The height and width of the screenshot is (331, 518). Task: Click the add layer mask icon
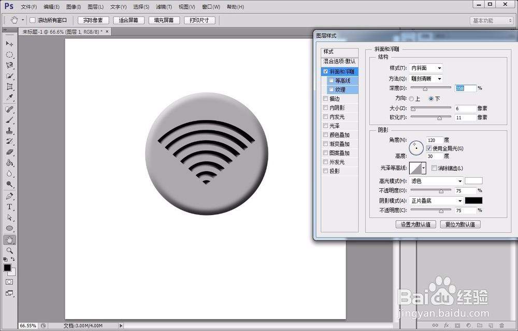tap(457, 326)
